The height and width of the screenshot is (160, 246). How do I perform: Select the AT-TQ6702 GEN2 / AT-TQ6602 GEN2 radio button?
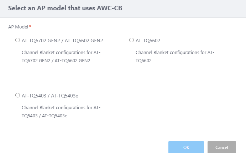(x=17, y=40)
